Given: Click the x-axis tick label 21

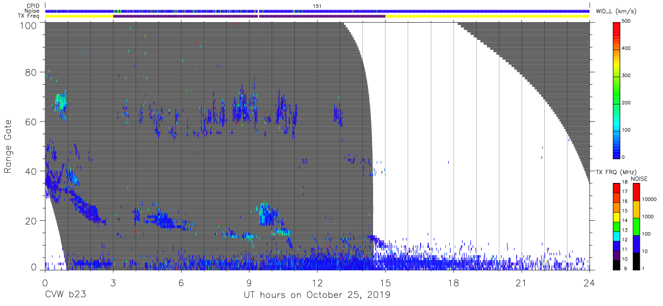Looking at the screenshot, I should pyautogui.click(x=521, y=283).
